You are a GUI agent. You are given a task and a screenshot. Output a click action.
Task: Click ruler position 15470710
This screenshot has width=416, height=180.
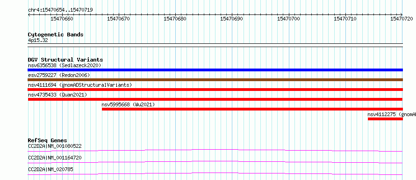pyautogui.click(x=345, y=19)
